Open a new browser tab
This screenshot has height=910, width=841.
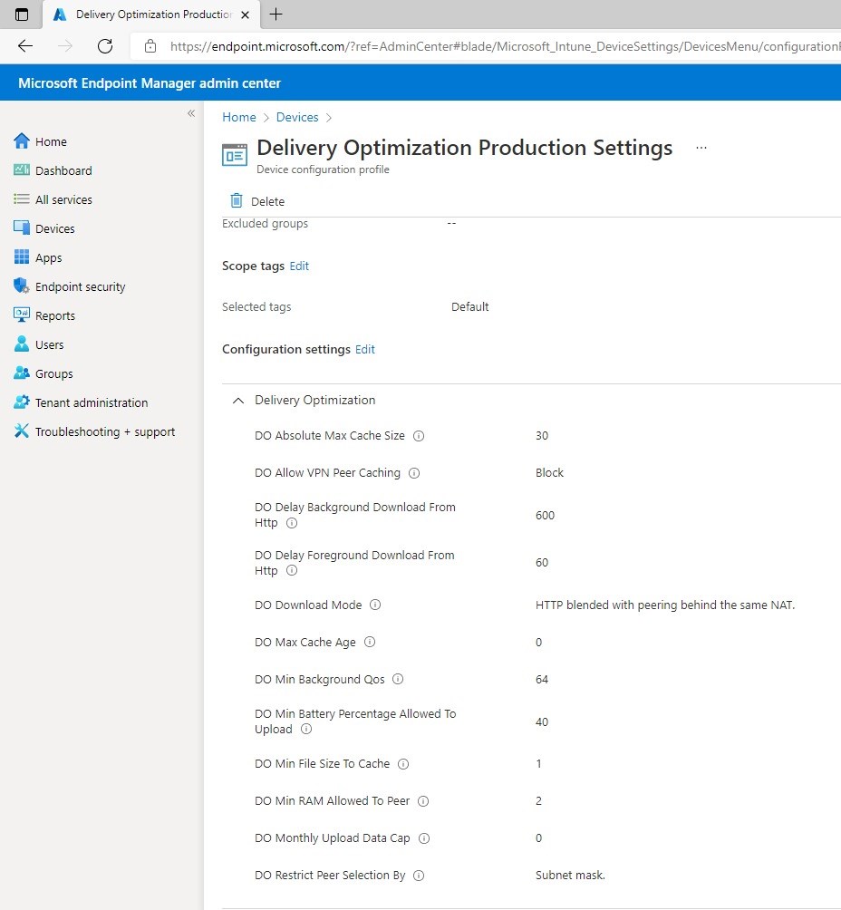point(276,15)
